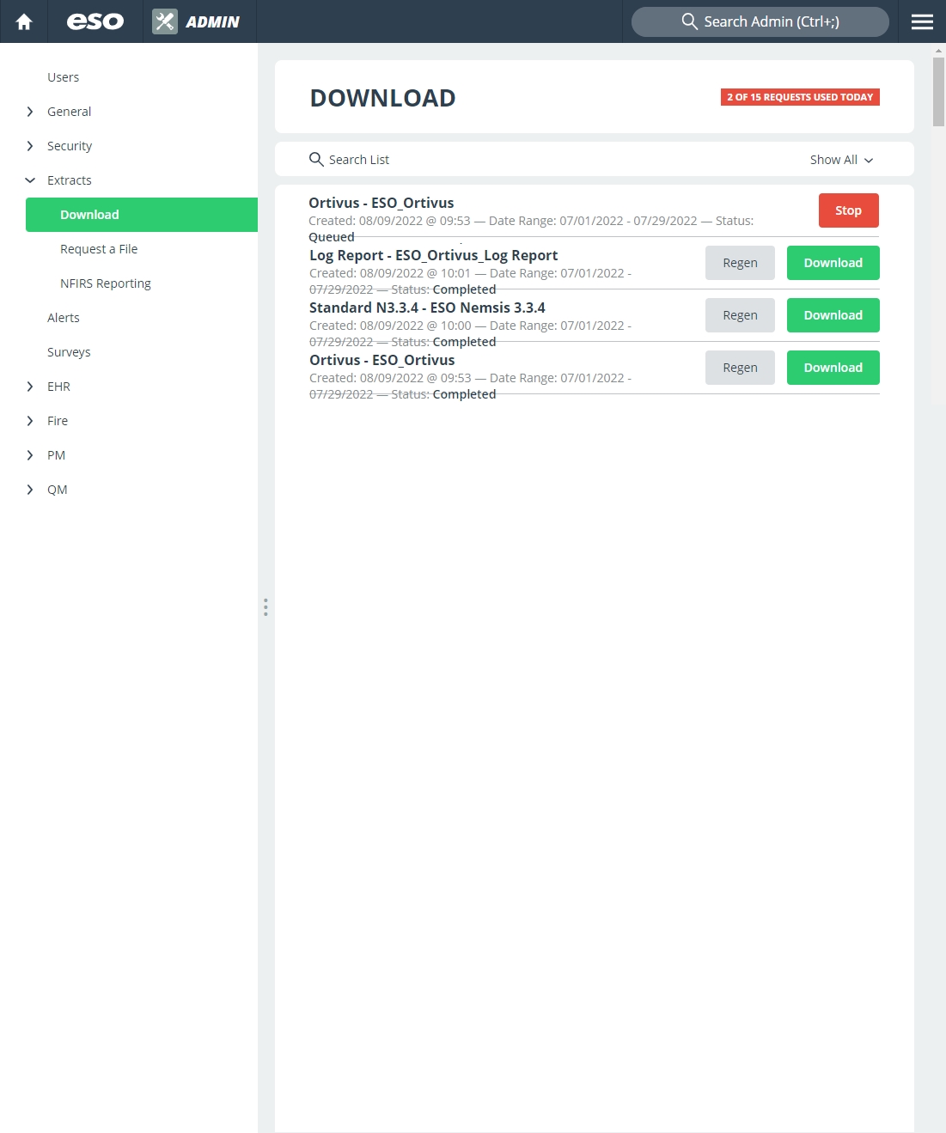The image size is (946, 1133).
Task: Click the 'Log Report - ESO_Ortivus_Log Report' title
Action: pyautogui.click(x=434, y=255)
